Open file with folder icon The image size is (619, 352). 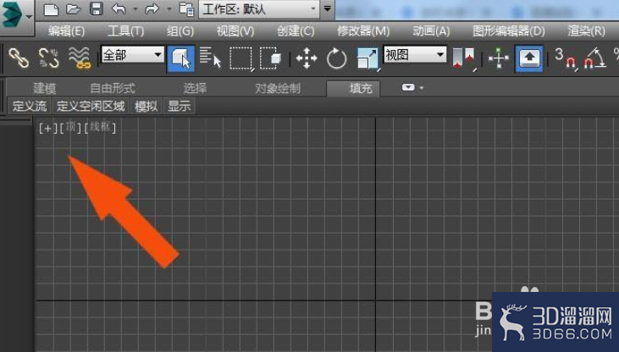tap(74, 9)
